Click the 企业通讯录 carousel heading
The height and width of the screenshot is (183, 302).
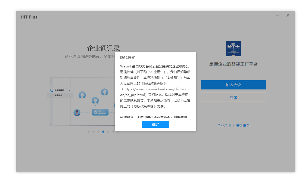point(103,48)
